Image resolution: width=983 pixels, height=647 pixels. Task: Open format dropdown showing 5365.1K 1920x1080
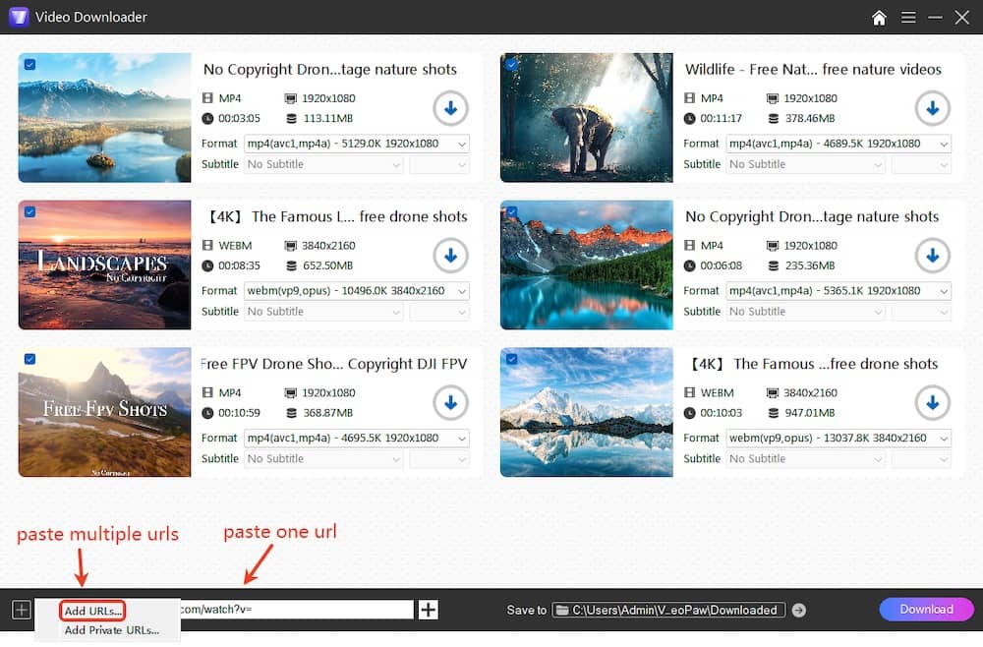pyautogui.click(x=838, y=291)
